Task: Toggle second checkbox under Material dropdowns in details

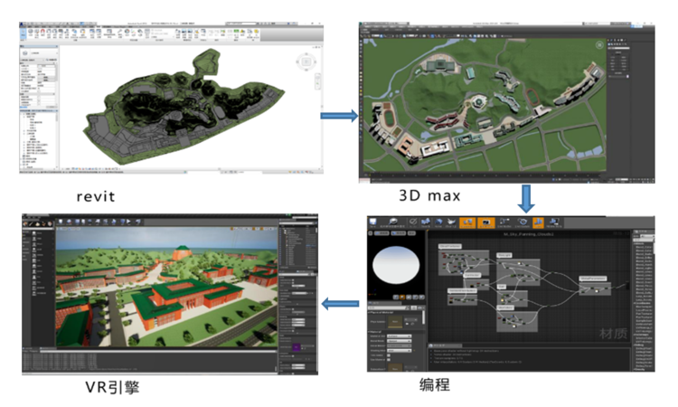Action: coord(389,360)
